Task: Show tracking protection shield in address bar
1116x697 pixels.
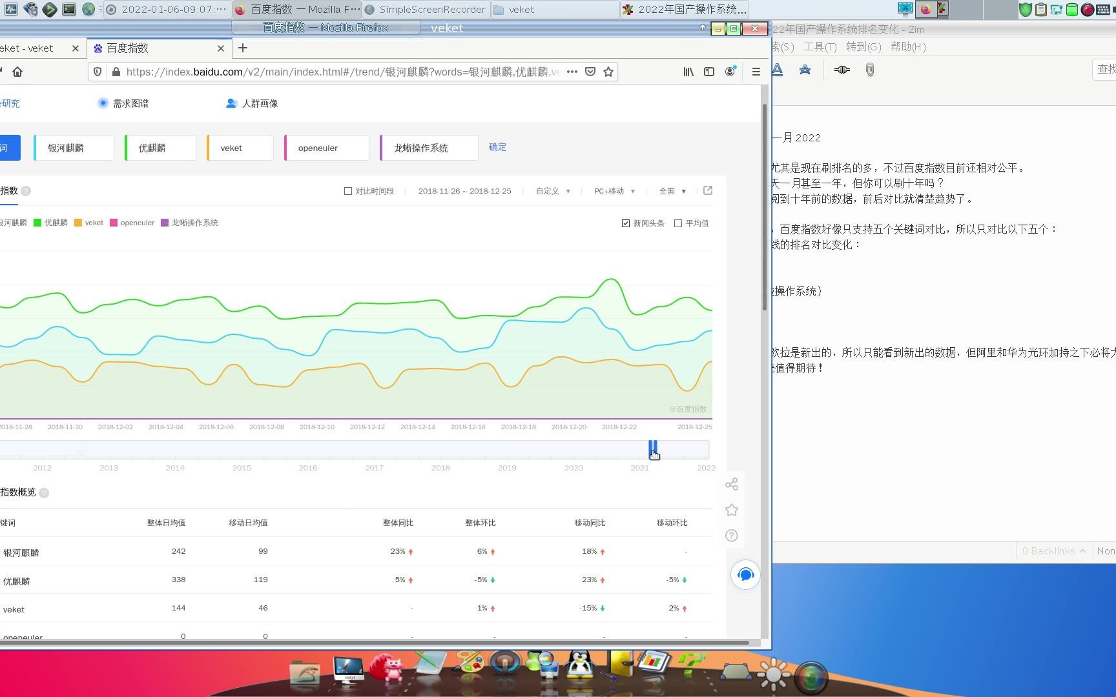Action: pos(98,72)
